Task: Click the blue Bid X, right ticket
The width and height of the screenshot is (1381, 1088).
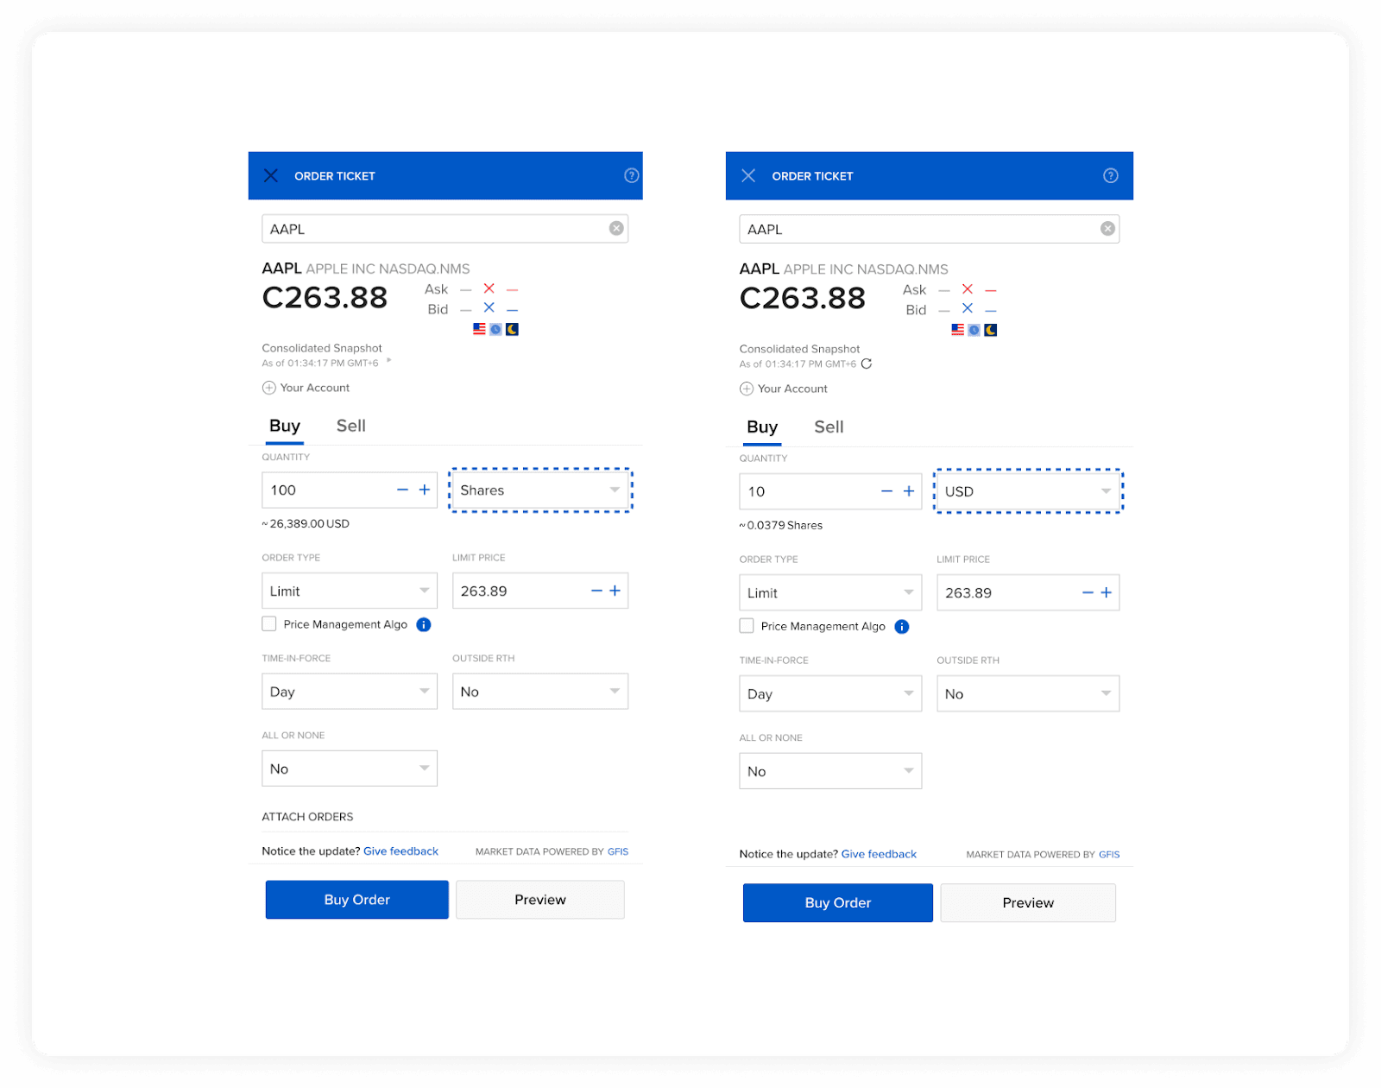Action: tap(967, 308)
